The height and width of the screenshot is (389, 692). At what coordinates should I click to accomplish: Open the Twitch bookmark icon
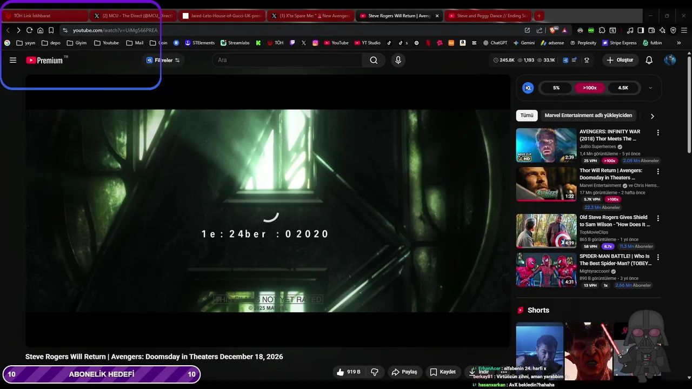292,43
